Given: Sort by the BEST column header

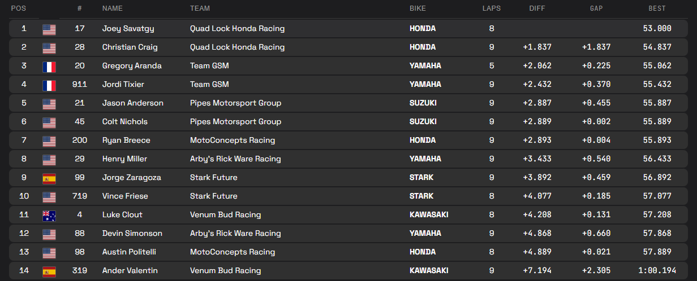Looking at the screenshot, I should tap(657, 8).
